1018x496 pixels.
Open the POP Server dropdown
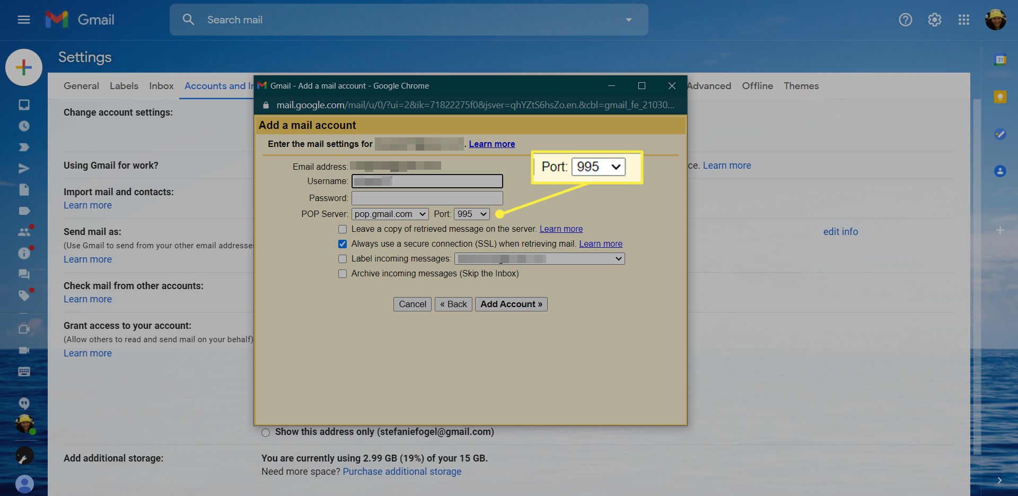[x=390, y=214]
